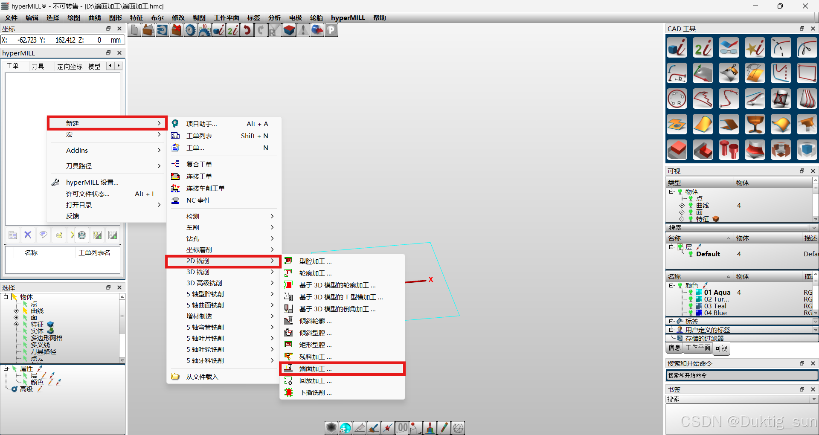Collapse the 物体 tree node in 选择 panel
Viewport: 819px width, 435px height.
pyautogui.click(x=6, y=297)
